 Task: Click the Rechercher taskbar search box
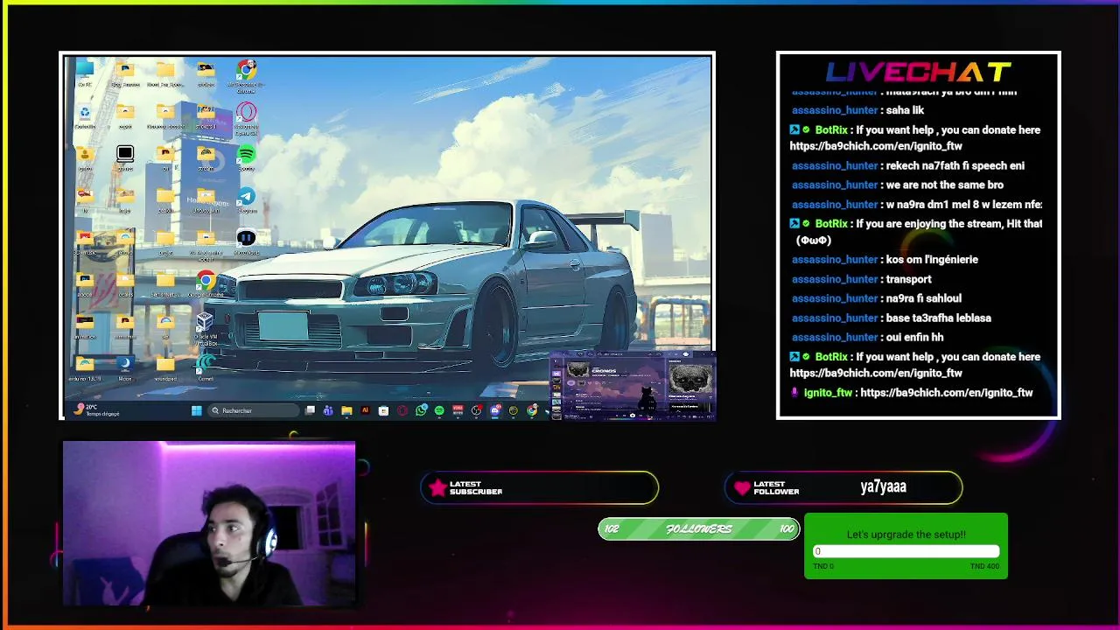tap(253, 410)
